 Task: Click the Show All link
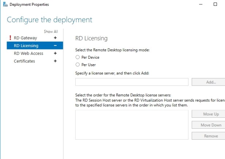coord(51,32)
